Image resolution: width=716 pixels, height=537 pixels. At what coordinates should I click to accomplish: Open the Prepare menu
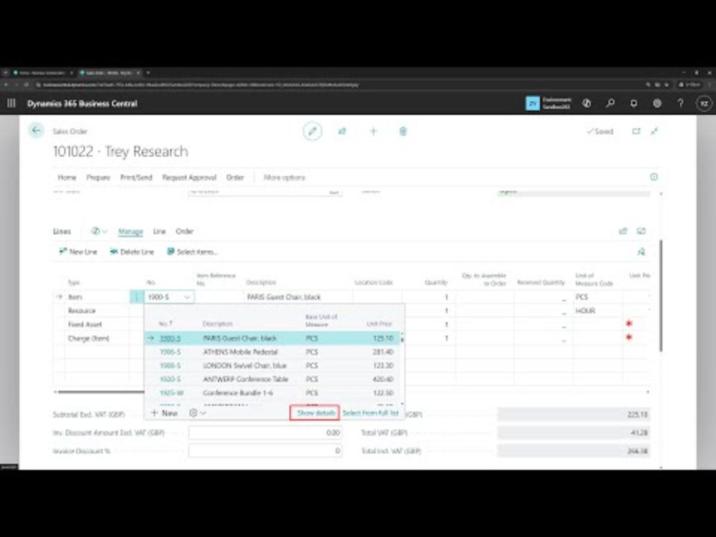(98, 177)
